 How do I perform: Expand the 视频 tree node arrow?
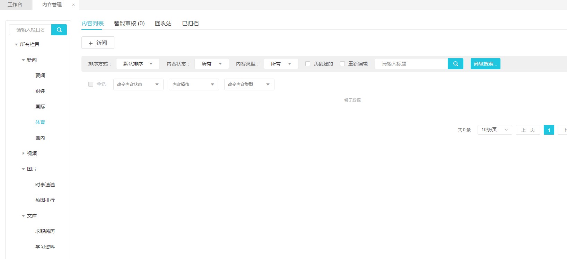click(23, 153)
